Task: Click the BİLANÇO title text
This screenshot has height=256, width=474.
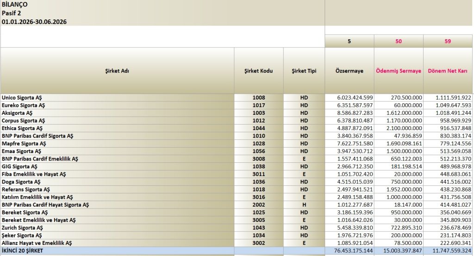Action: tap(14, 5)
